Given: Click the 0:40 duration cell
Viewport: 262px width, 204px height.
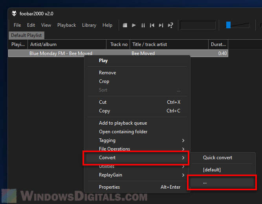Looking at the screenshot, I should point(222,53).
